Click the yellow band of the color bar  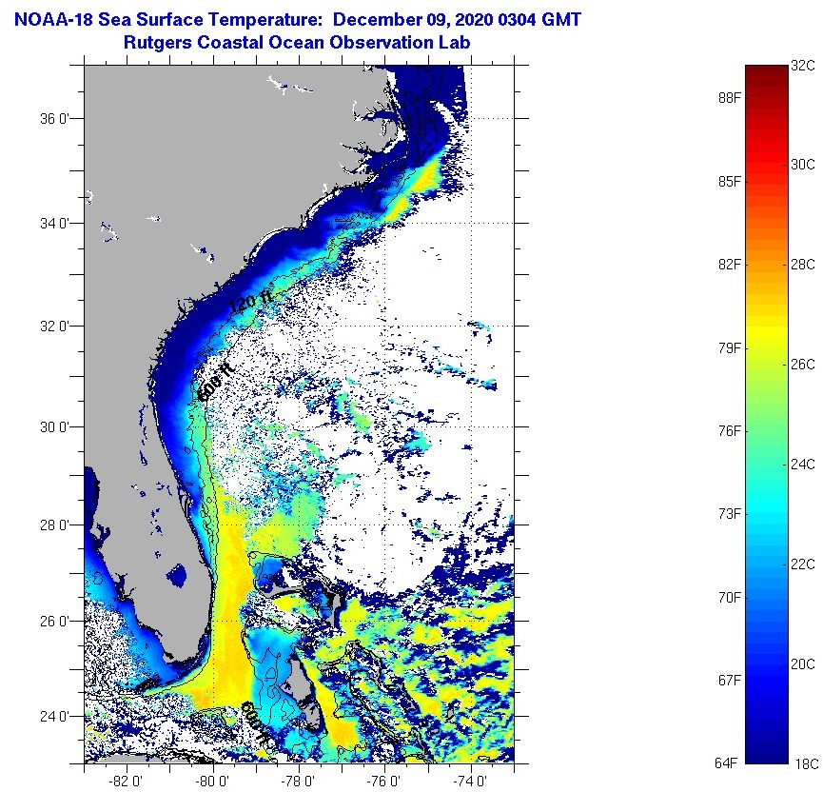(767, 331)
